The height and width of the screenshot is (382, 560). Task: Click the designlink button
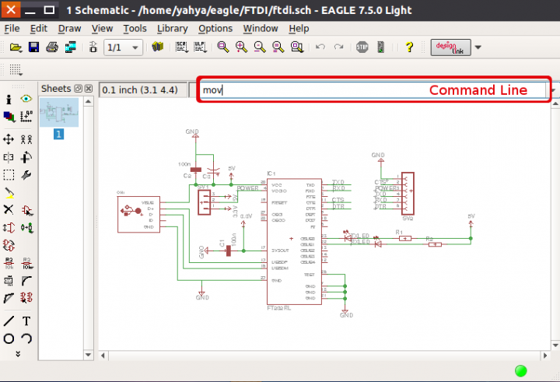pos(450,47)
